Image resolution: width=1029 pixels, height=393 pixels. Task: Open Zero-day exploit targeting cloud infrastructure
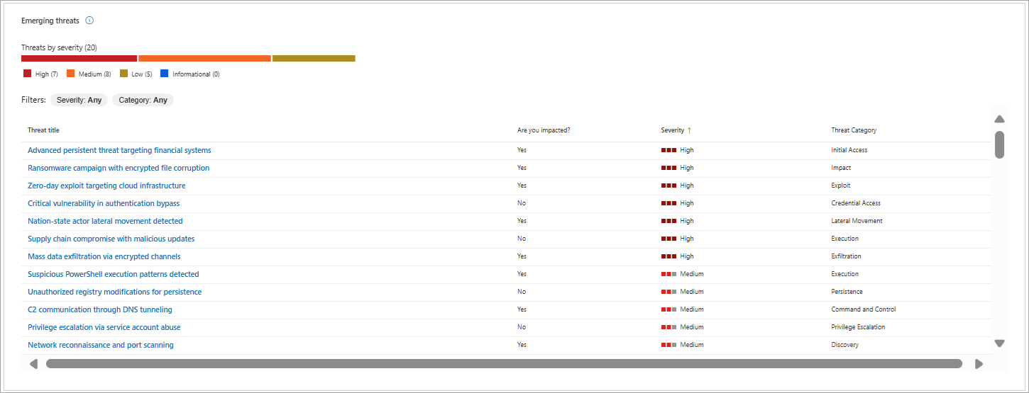(106, 186)
